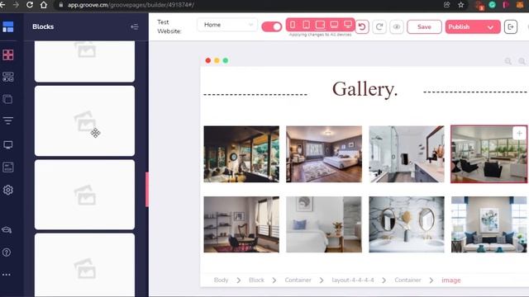Select image in breadcrumb
The width and height of the screenshot is (529, 297).
(451, 280)
